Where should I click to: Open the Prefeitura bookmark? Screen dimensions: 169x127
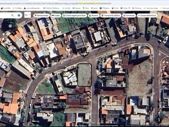tap(137, 8)
